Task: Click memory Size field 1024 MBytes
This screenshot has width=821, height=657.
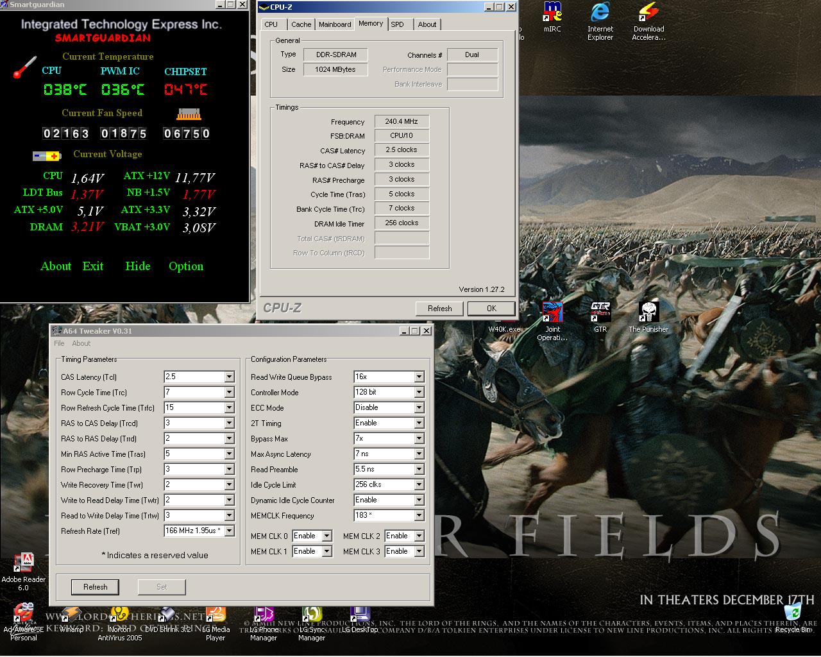Action: [x=335, y=69]
